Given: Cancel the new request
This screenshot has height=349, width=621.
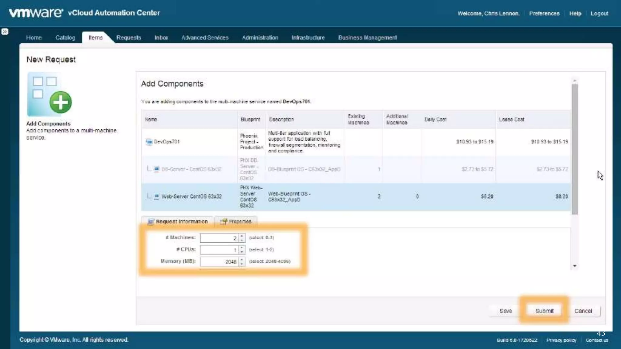Looking at the screenshot, I should click(x=583, y=311).
